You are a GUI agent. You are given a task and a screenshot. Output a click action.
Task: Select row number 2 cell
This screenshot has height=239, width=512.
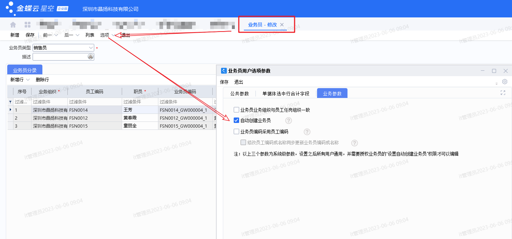pos(22,118)
